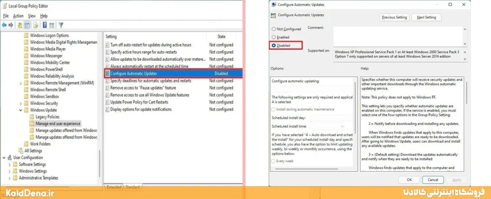Click policy icon beside Remove access to Pause updates
This screenshot has width=491, height=199.
click(x=107, y=88)
